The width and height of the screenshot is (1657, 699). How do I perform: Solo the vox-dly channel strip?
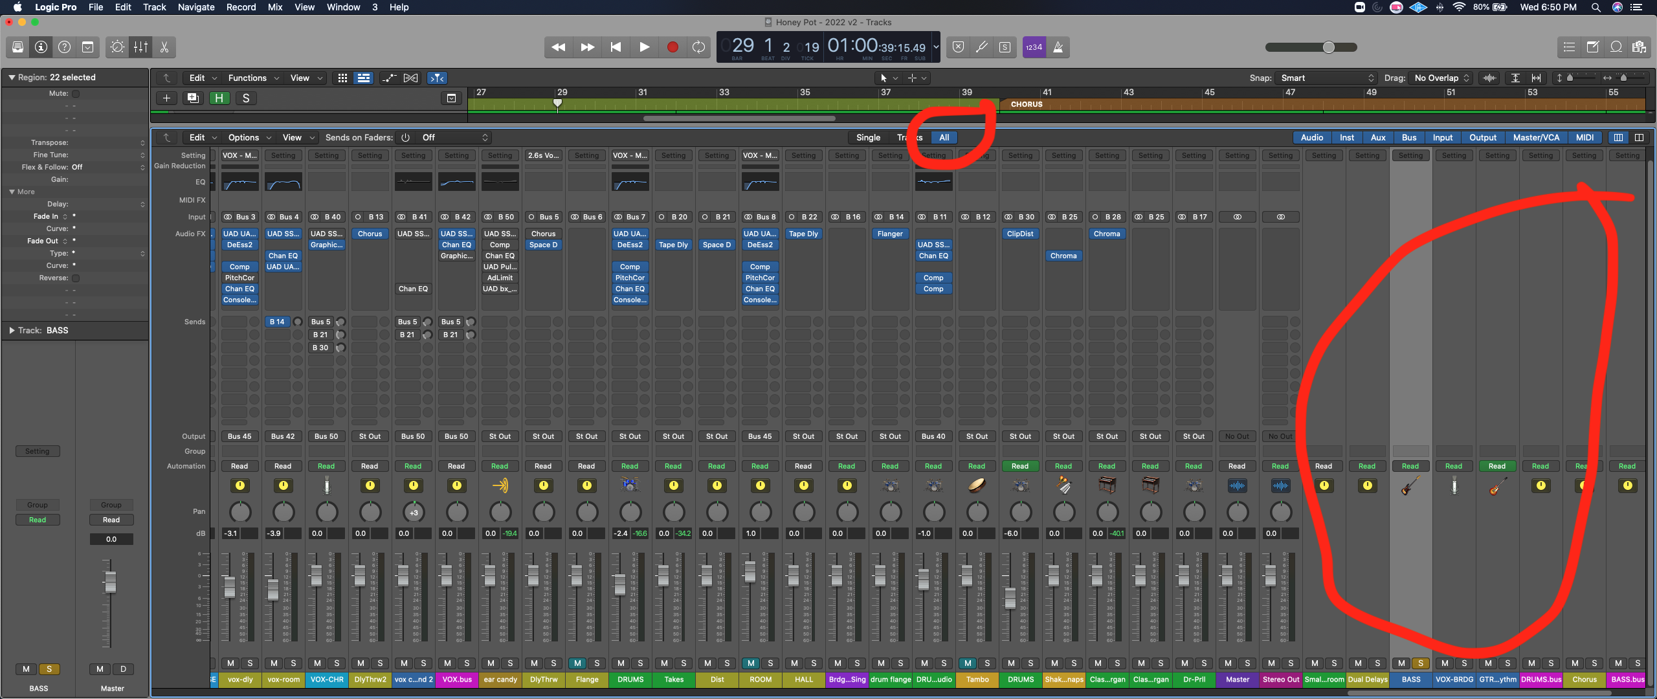(250, 663)
